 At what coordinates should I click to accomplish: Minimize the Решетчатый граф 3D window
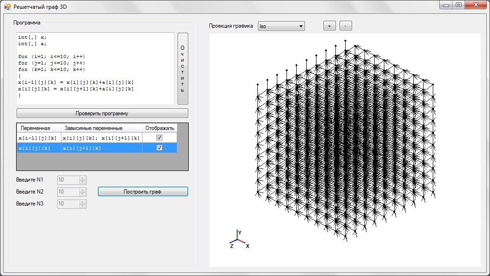pos(446,5)
